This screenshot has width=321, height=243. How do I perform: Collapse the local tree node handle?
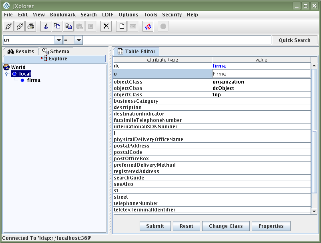(x=6, y=74)
